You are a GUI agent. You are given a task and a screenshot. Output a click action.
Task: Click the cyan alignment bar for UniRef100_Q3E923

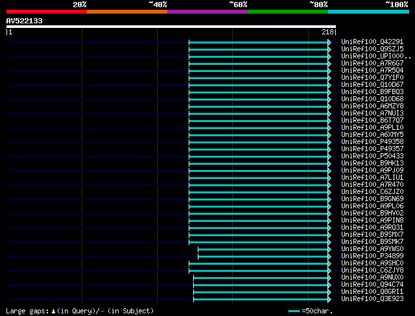261,300
